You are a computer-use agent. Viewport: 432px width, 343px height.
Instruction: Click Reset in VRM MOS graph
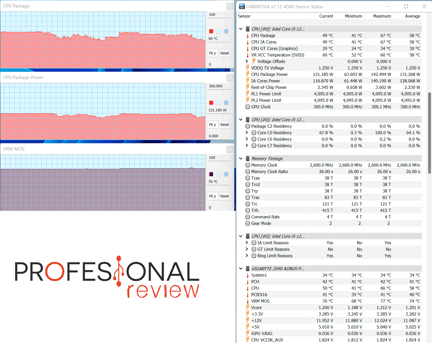[225, 196]
